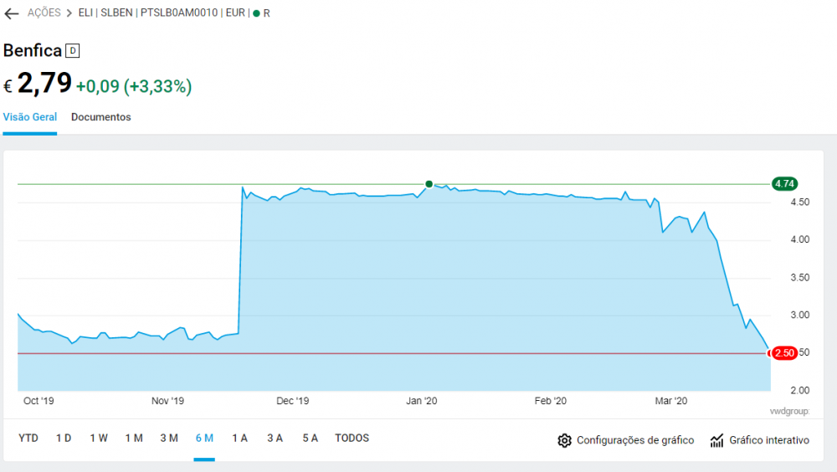The height and width of the screenshot is (472, 837).
Task: Click the 4.50 y-axis value
Action: [x=799, y=203]
